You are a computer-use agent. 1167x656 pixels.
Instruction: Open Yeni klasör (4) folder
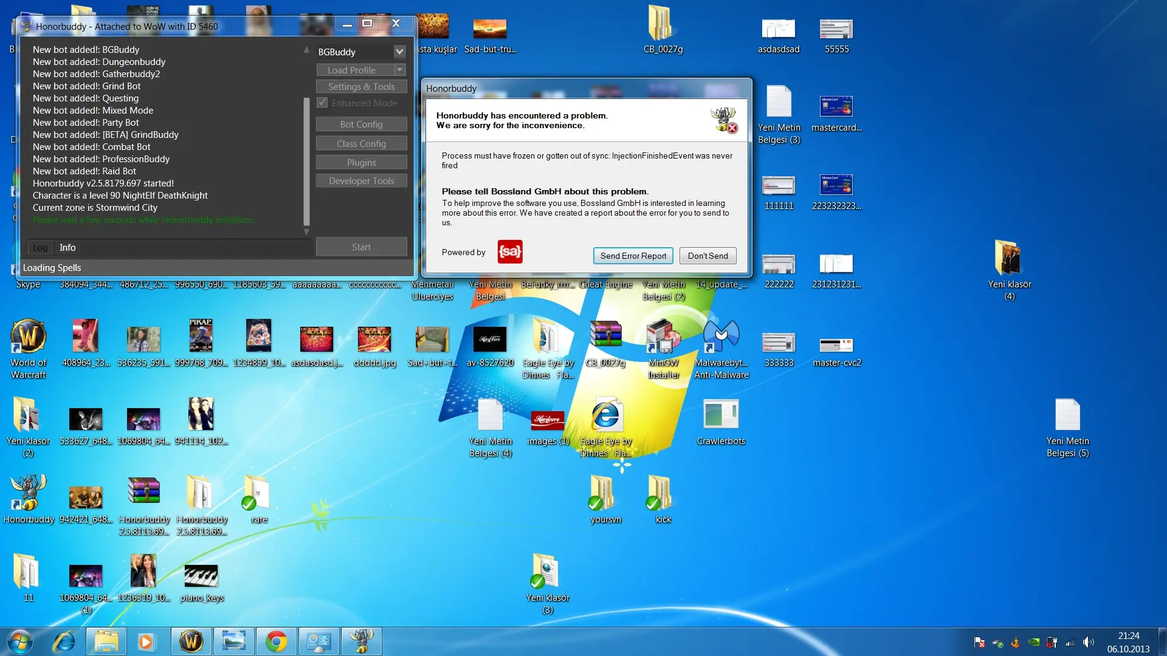click(1009, 270)
